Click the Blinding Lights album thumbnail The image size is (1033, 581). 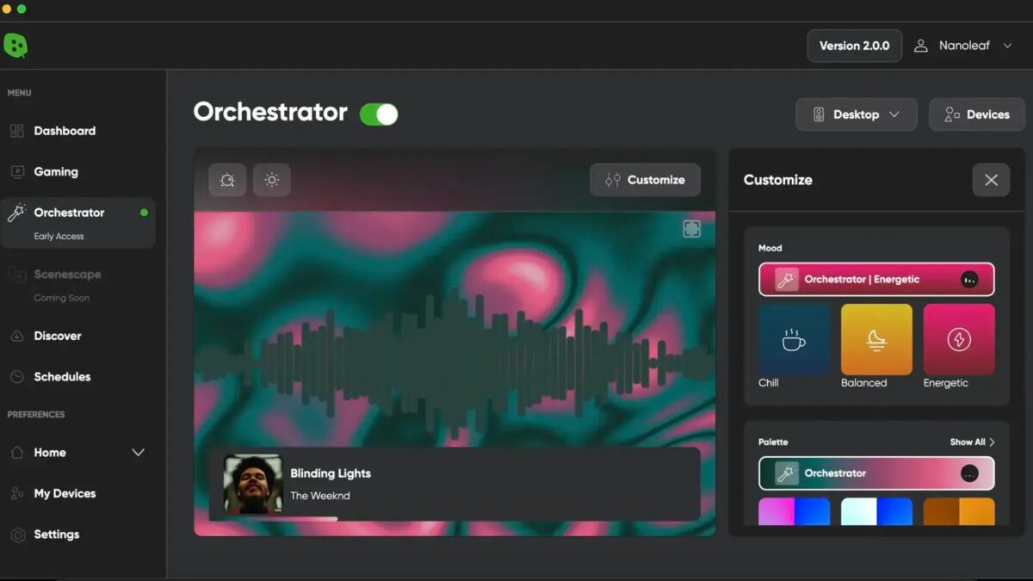(x=253, y=484)
